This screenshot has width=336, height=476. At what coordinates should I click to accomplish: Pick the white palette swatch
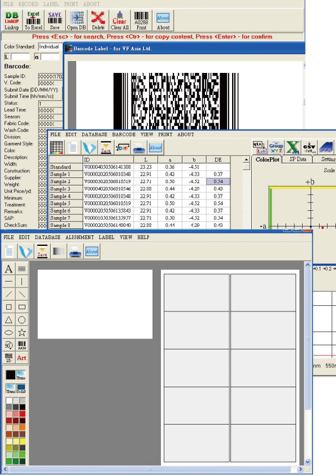coord(9,400)
